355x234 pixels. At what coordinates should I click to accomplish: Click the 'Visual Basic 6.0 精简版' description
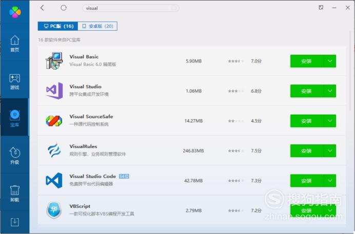[x=93, y=65]
